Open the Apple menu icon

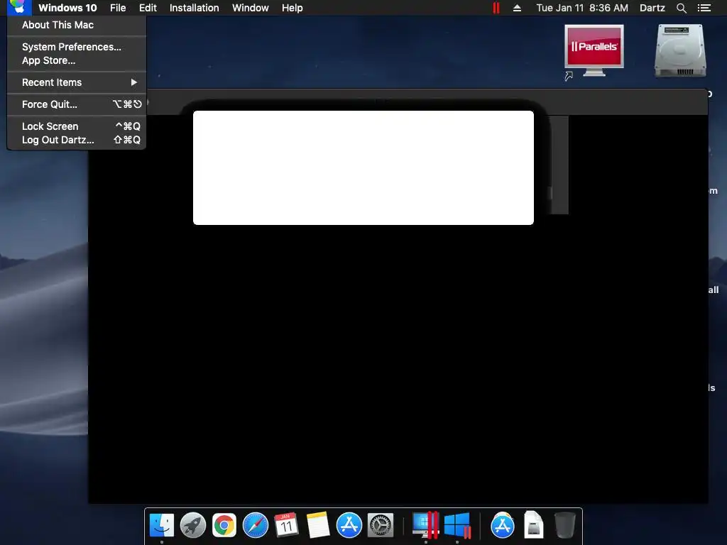(19, 7)
